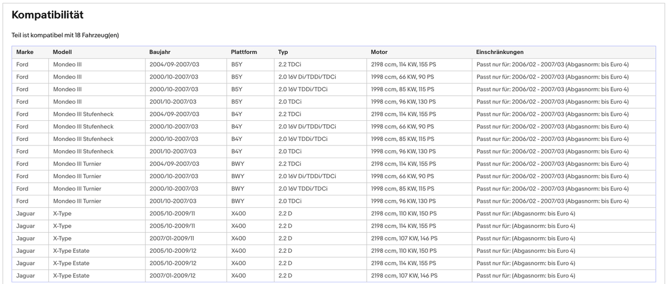Select Mondeo III Stufenheck in the 2.2 TDCi row

click(x=83, y=114)
